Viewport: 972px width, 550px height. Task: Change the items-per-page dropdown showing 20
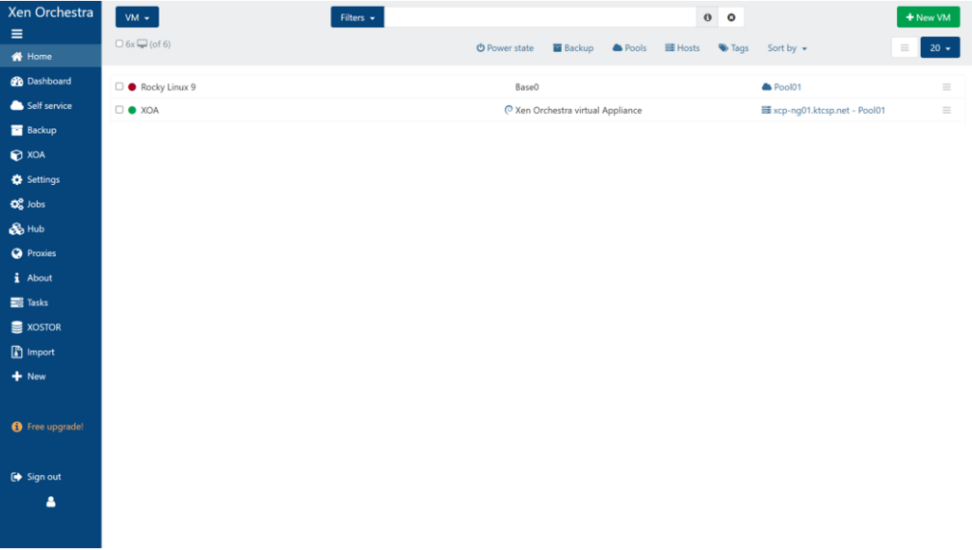point(940,47)
